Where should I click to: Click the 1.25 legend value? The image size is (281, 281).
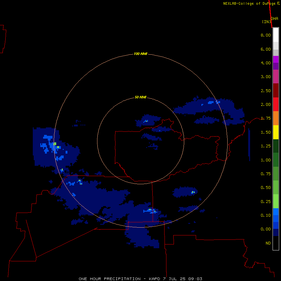[266, 146]
